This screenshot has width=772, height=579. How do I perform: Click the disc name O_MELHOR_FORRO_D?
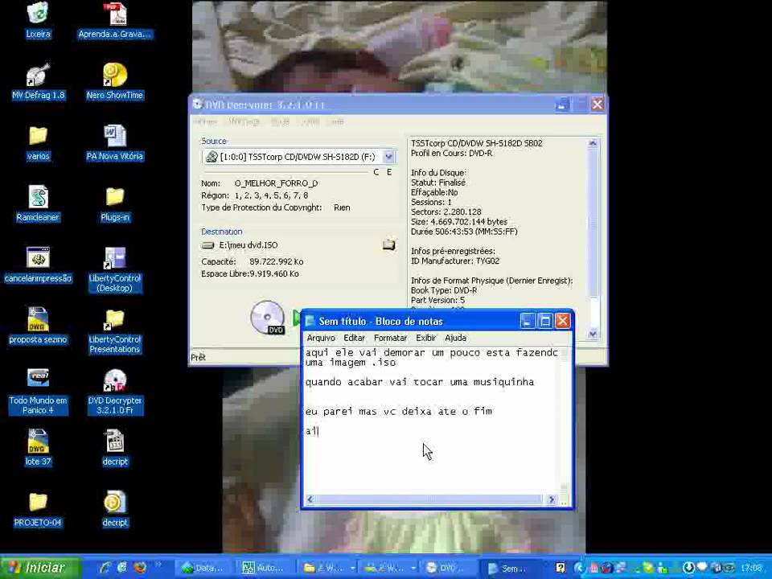[x=276, y=183]
